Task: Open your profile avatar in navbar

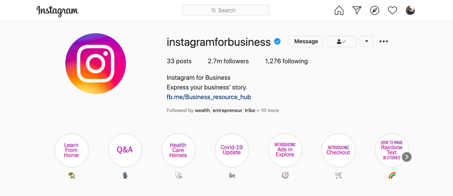Action: [x=410, y=10]
